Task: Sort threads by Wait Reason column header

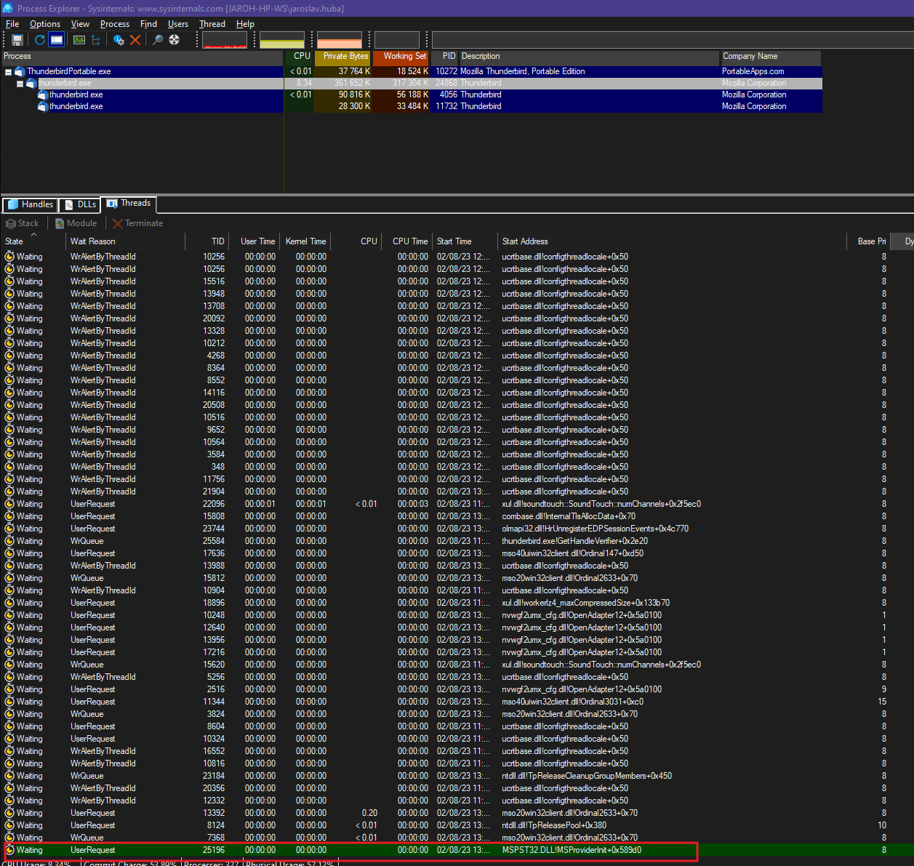Action: pos(125,241)
